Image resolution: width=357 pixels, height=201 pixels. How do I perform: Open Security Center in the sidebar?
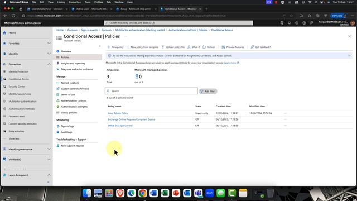(x=17, y=87)
